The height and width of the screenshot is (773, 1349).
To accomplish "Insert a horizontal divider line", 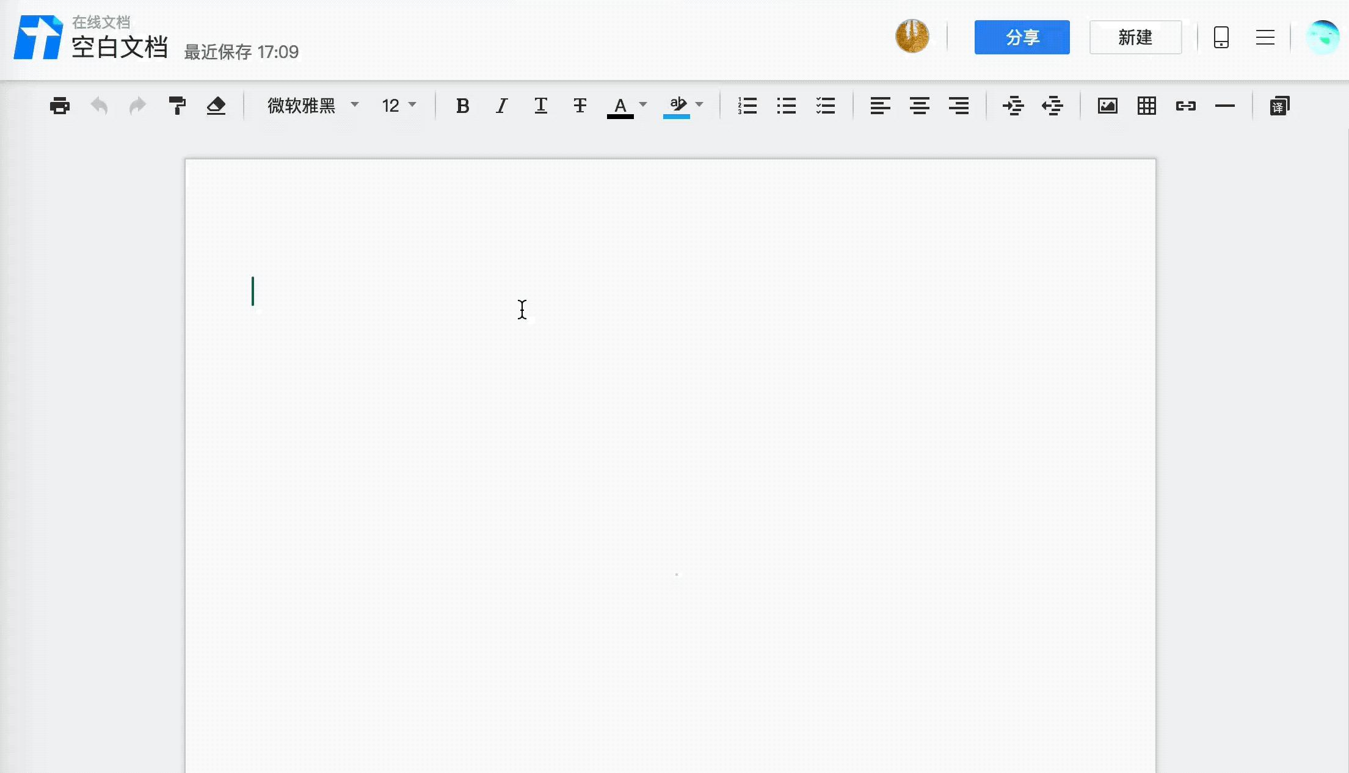I will click(x=1224, y=106).
